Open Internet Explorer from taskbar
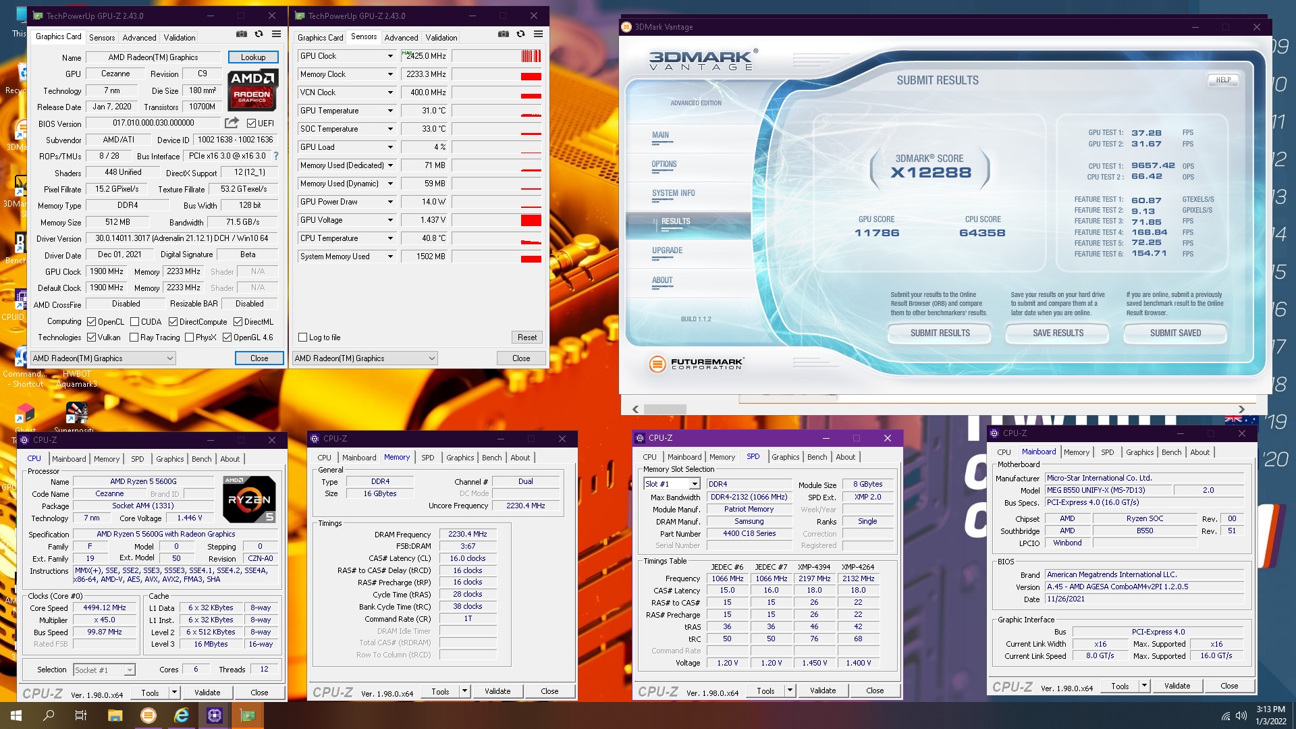1296x729 pixels. tap(182, 715)
